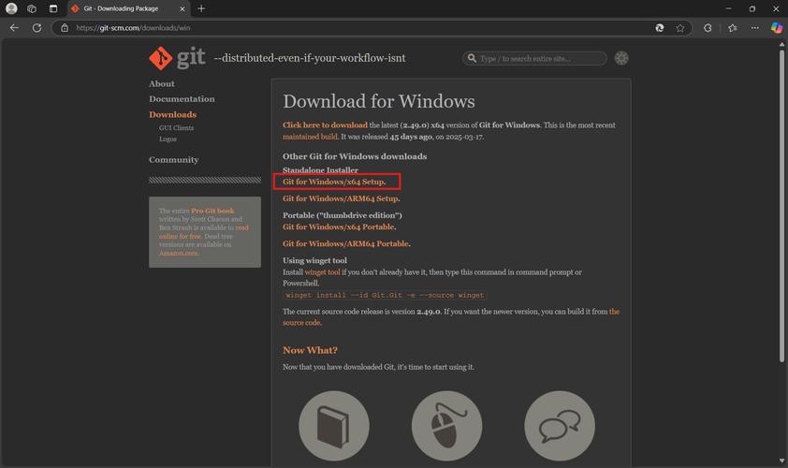Click the 'Download for Windows' heading

coord(378,101)
